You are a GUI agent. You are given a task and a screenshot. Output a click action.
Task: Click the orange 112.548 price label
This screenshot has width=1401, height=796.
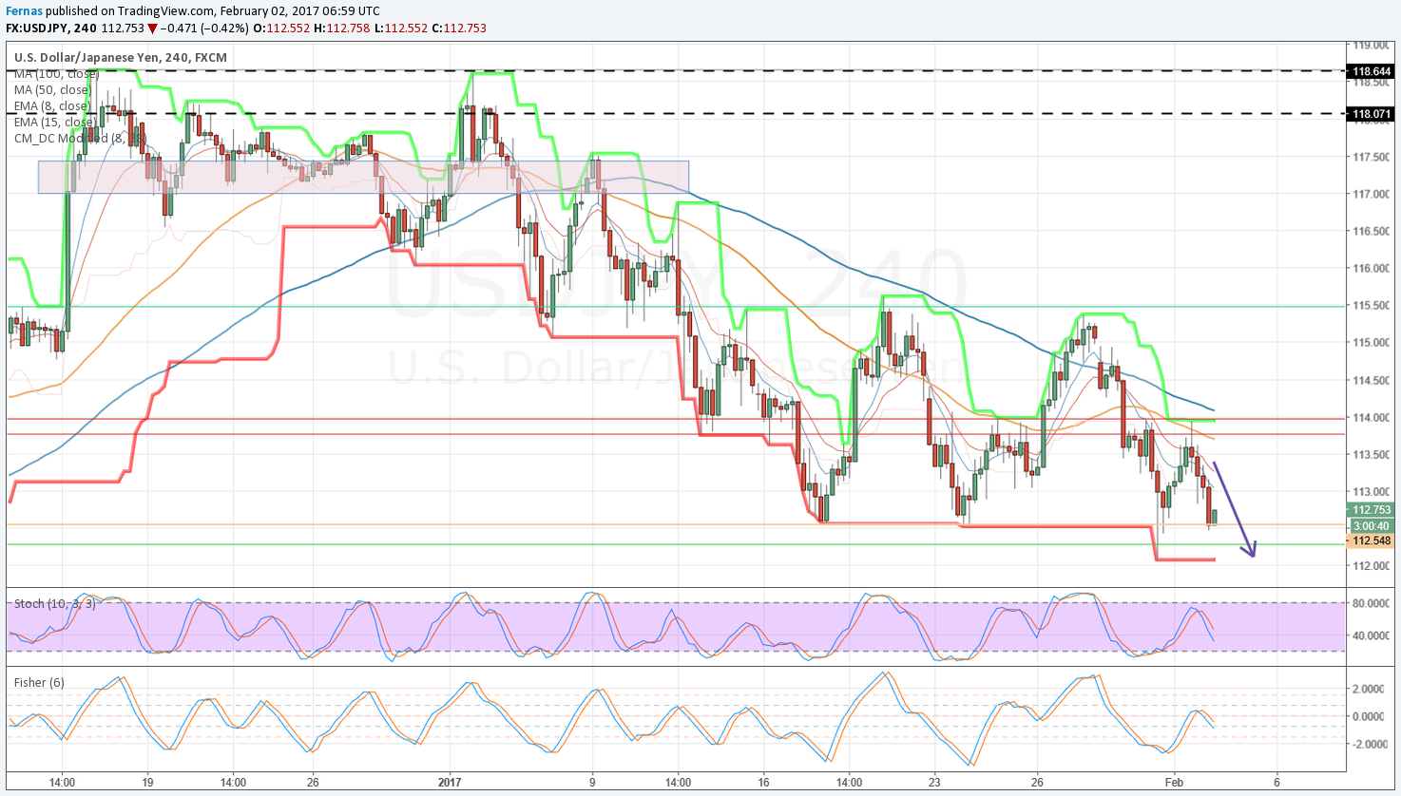tap(1372, 540)
